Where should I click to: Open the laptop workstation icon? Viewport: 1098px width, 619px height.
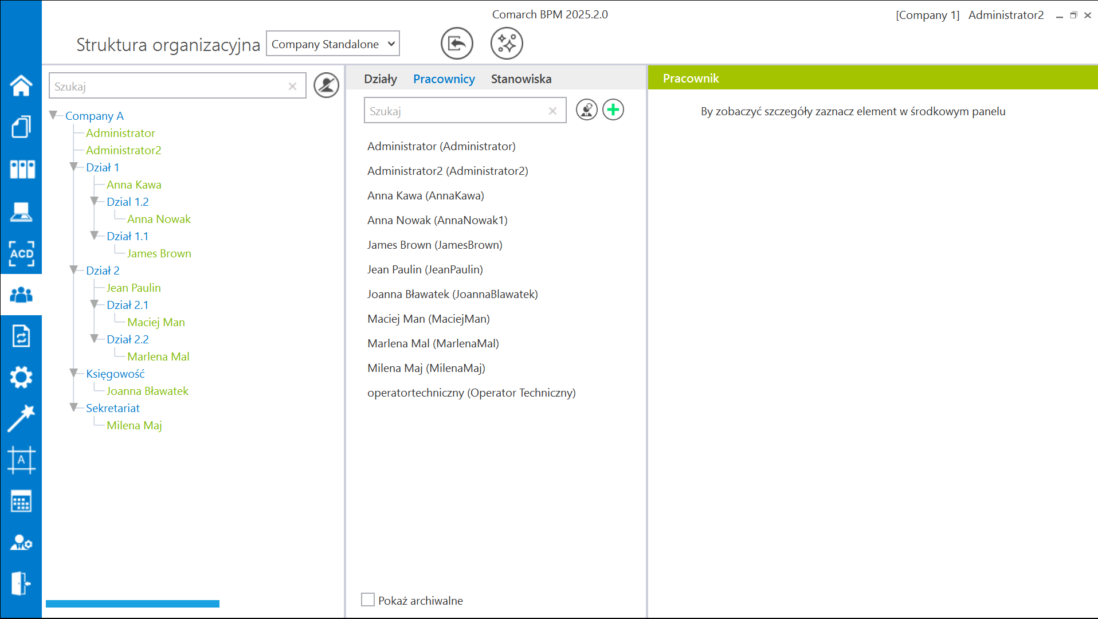tap(21, 211)
